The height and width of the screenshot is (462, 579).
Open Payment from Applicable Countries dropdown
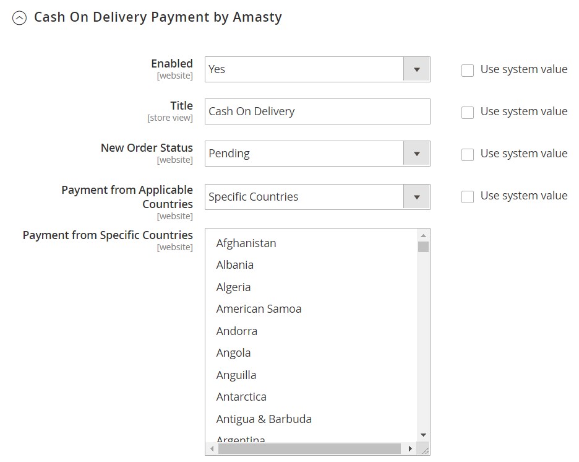click(x=317, y=197)
